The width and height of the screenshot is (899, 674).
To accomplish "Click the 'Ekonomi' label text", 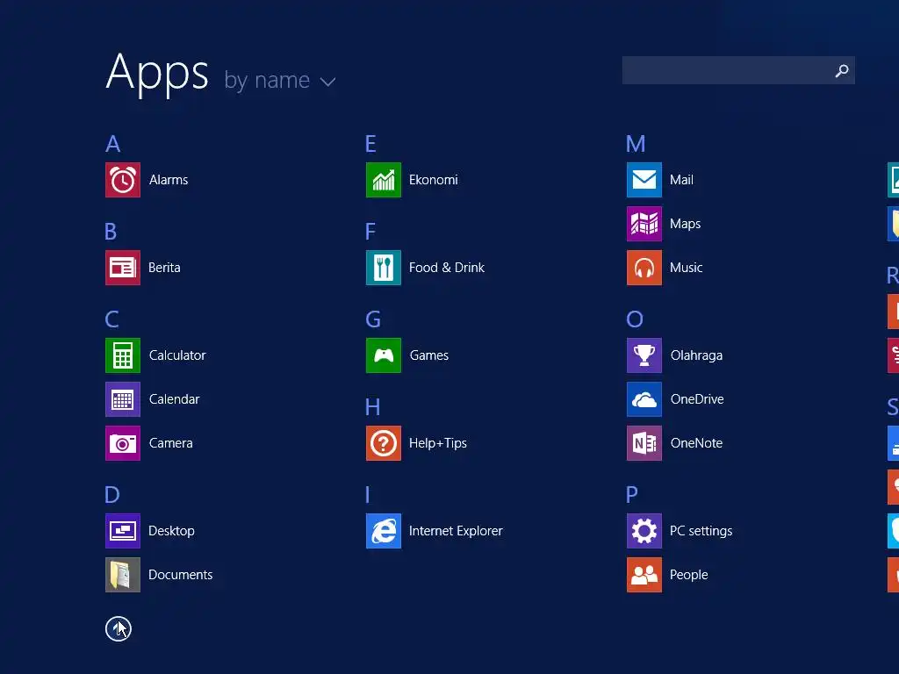I will (x=434, y=180).
